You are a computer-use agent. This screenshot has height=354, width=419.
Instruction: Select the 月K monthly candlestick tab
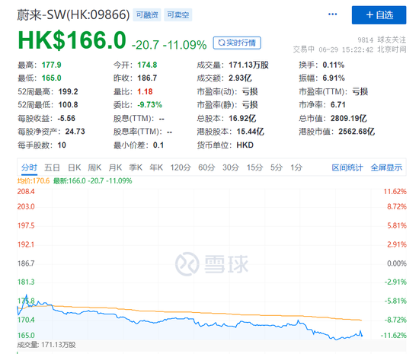[115, 167]
